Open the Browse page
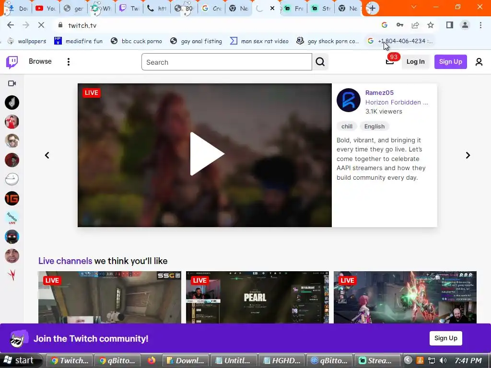Image resolution: width=491 pixels, height=368 pixels. tap(40, 61)
